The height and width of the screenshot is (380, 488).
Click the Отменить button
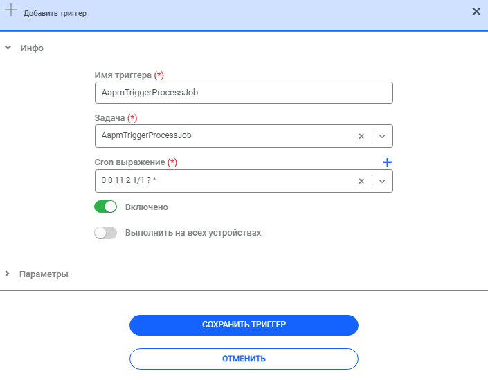point(244,359)
